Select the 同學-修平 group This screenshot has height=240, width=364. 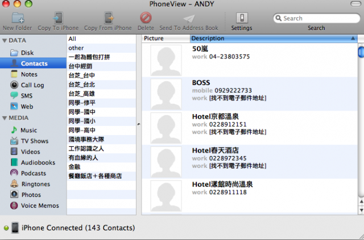[101, 103]
